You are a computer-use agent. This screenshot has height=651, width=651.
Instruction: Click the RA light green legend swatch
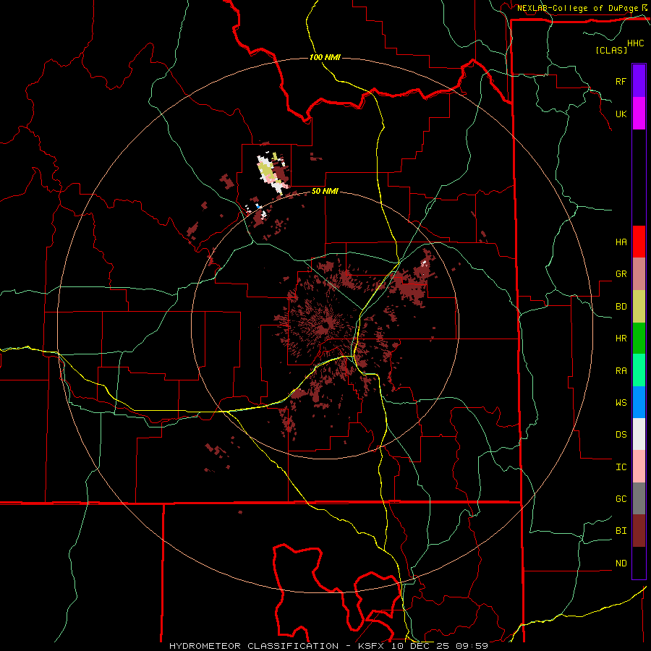(639, 370)
